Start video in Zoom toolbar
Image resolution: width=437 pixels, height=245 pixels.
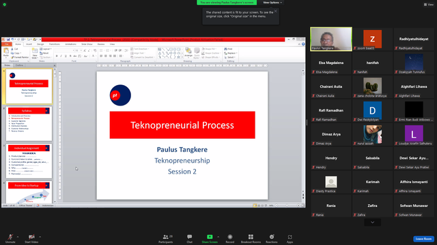(31, 238)
